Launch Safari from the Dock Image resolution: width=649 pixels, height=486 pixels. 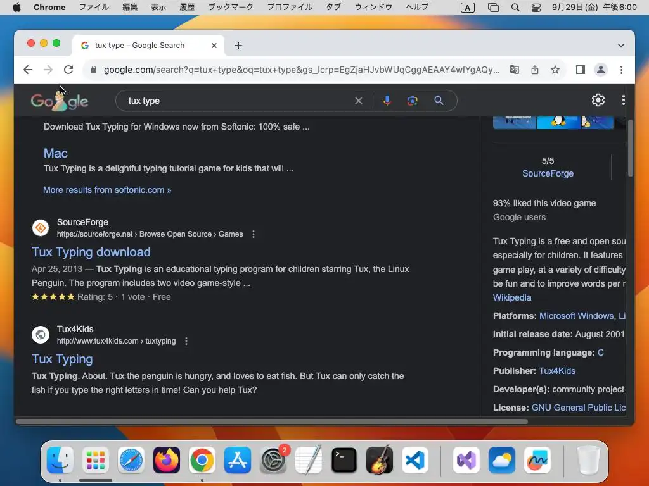[x=131, y=460]
